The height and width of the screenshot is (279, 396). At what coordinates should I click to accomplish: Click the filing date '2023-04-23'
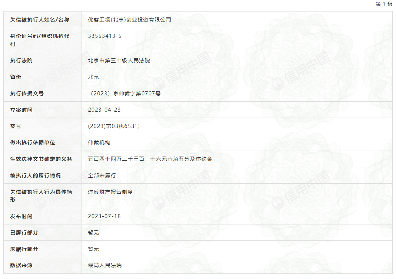click(x=104, y=110)
